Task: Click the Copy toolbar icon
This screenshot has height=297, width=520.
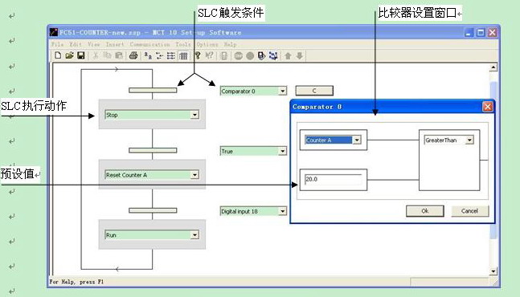Action: click(107, 55)
